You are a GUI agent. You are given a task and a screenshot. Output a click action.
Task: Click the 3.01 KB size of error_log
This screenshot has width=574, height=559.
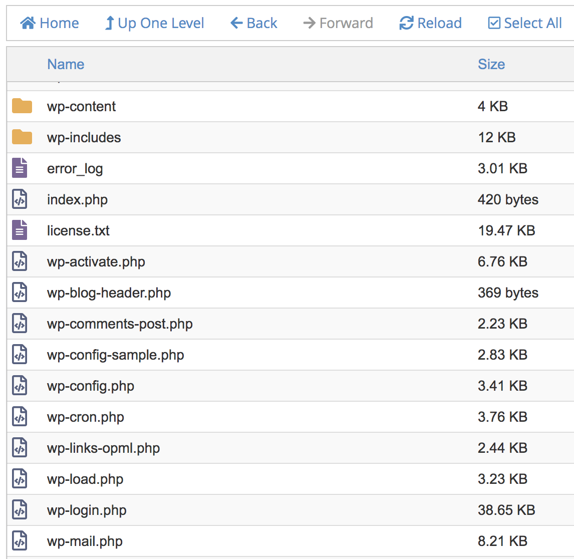point(502,168)
